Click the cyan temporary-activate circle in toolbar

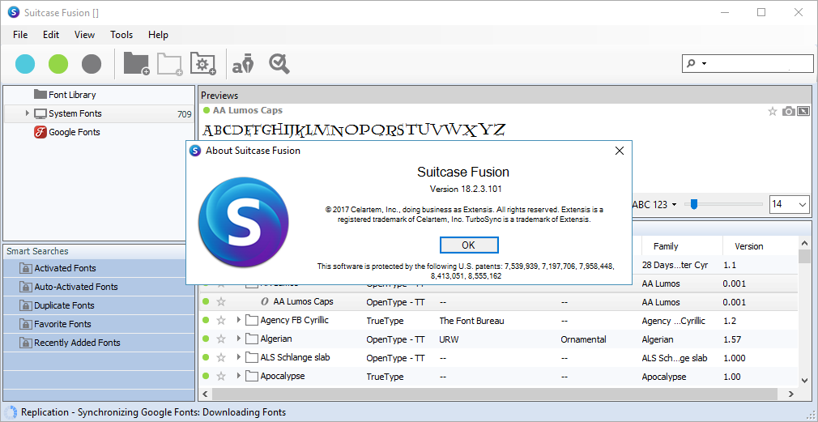click(25, 64)
